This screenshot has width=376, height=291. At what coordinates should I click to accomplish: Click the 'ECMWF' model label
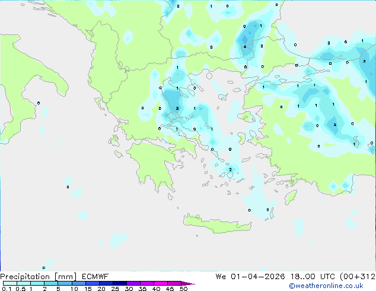95,277
